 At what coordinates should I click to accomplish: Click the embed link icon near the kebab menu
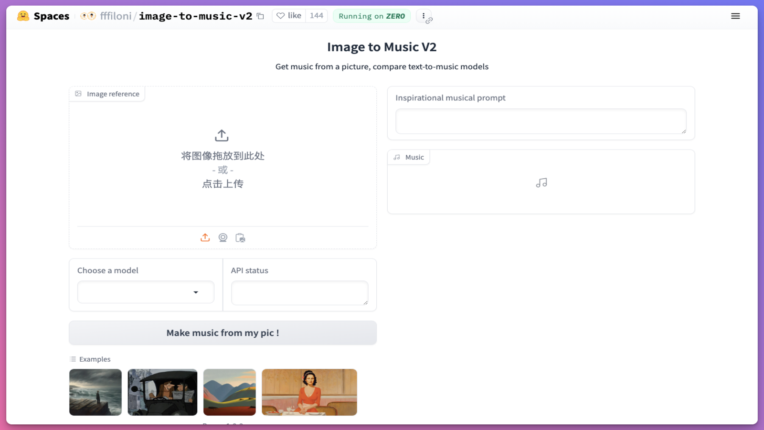point(430,20)
